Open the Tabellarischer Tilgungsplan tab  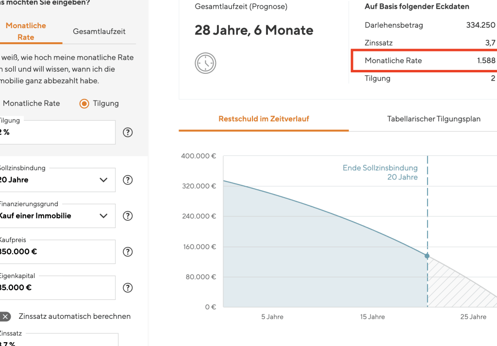pos(433,119)
